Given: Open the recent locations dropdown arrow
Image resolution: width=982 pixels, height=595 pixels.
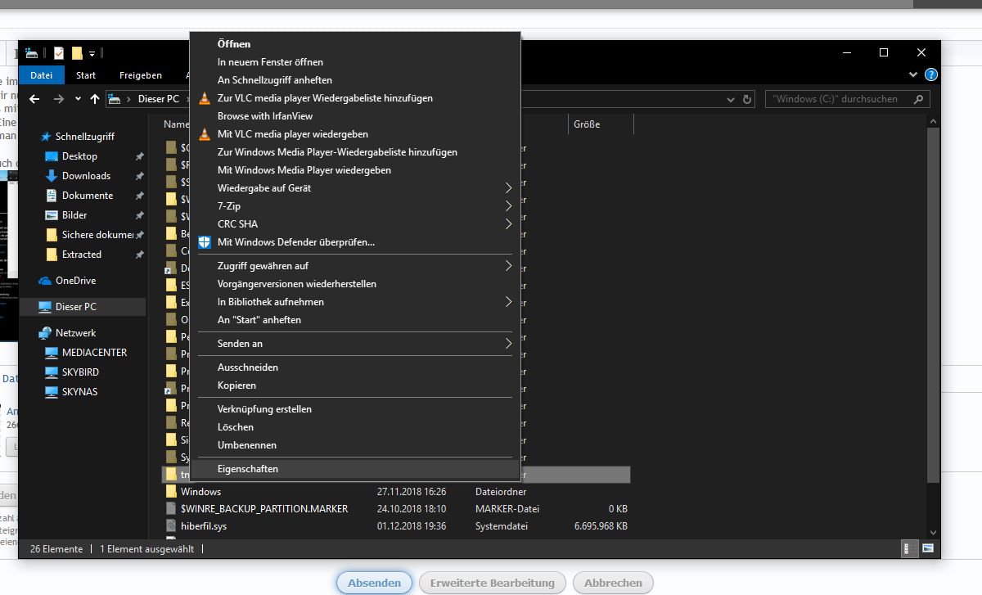Looking at the screenshot, I should (78, 99).
